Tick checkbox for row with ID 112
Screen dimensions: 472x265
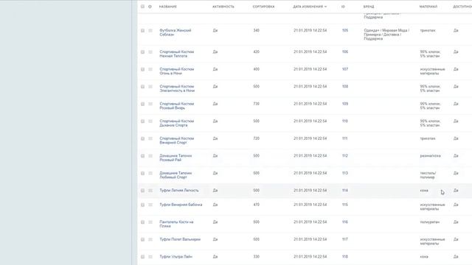point(142,156)
